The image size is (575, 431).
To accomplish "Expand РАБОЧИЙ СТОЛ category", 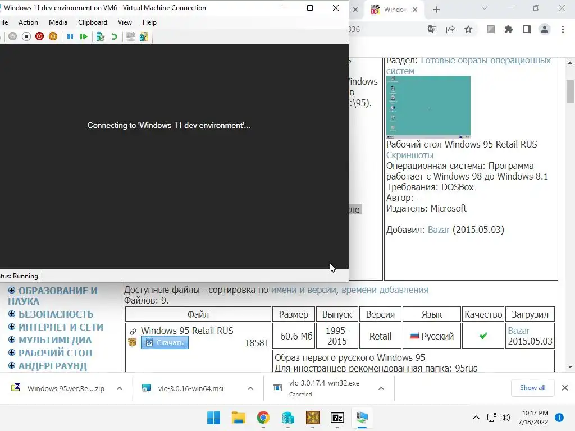I will click(x=12, y=352).
